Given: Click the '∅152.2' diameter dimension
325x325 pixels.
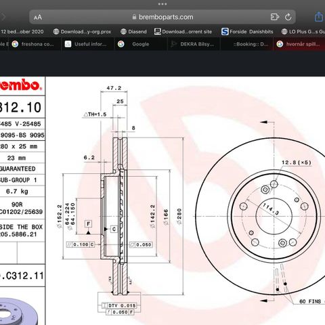Looking at the screenshot, I should pyautogui.click(x=60, y=216).
